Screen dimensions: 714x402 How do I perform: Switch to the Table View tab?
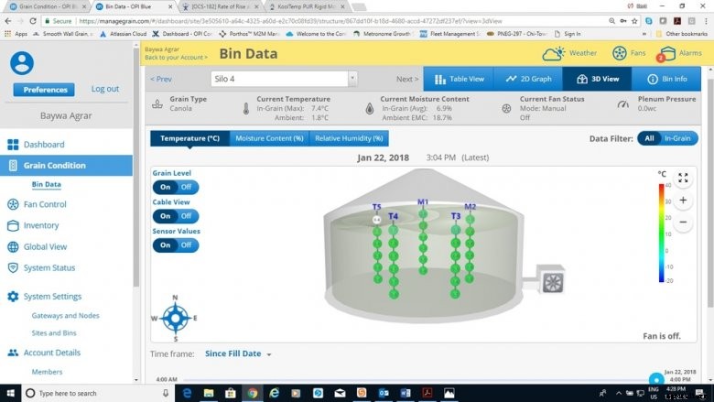click(459, 79)
